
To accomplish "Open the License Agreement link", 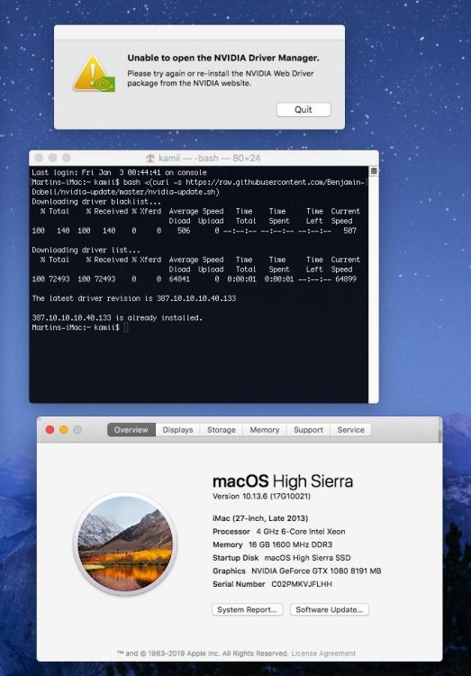I will point(323,653).
